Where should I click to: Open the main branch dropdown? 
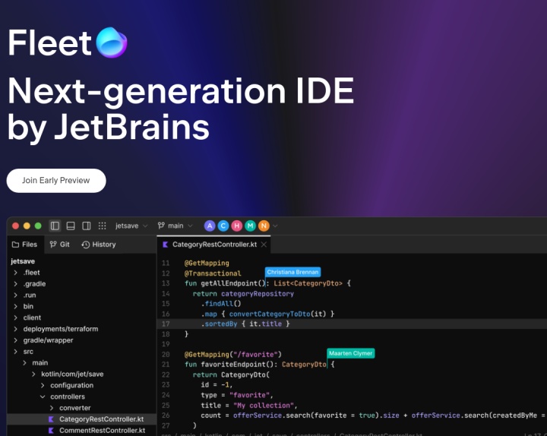(175, 226)
